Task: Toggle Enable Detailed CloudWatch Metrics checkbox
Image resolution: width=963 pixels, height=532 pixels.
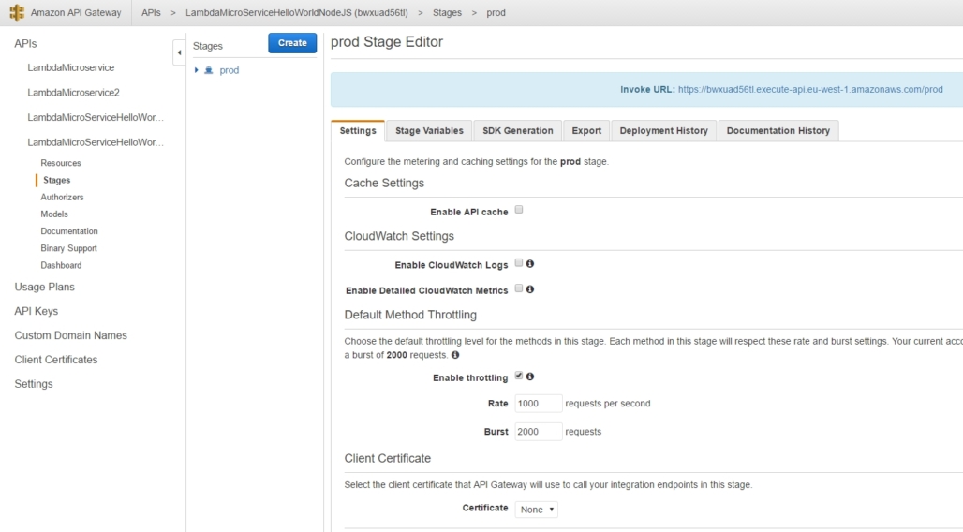Action: click(x=519, y=288)
